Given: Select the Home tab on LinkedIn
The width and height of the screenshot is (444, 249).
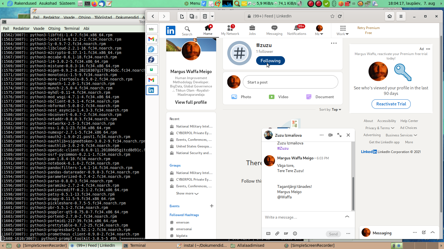Looking at the screenshot, I should pos(208,30).
